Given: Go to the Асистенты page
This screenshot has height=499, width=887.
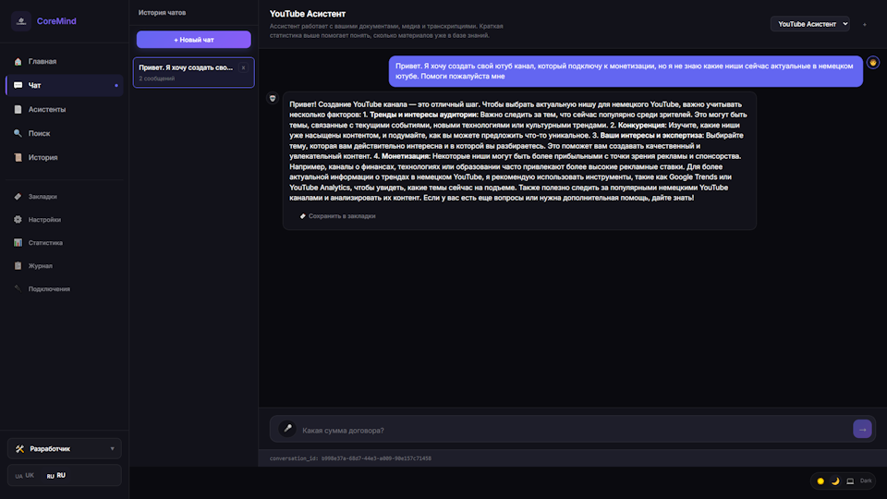Looking at the screenshot, I should coord(65,109).
